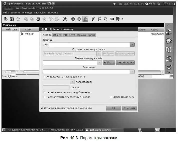Click the help question mark panel icon
This screenshot has height=141, width=178.
pyautogui.click(x=53, y=4)
